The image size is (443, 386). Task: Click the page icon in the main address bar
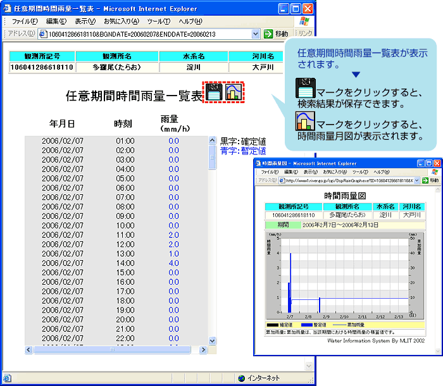tap(43, 34)
